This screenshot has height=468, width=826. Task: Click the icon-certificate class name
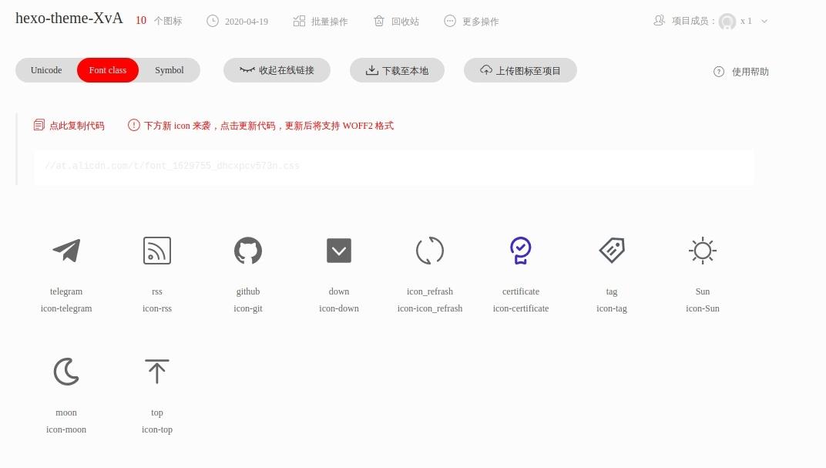point(520,308)
